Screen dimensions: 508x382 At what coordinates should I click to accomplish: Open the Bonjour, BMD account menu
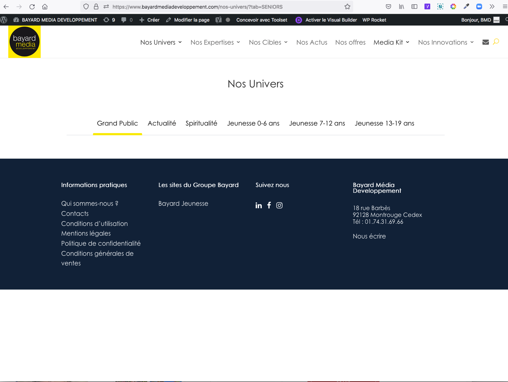coord(480,20)
